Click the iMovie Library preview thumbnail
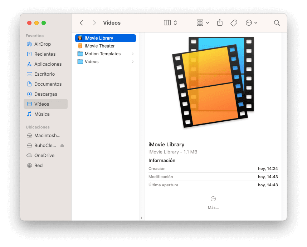The height and width of the screenshot is (247, 307). (x=214, y=83)
